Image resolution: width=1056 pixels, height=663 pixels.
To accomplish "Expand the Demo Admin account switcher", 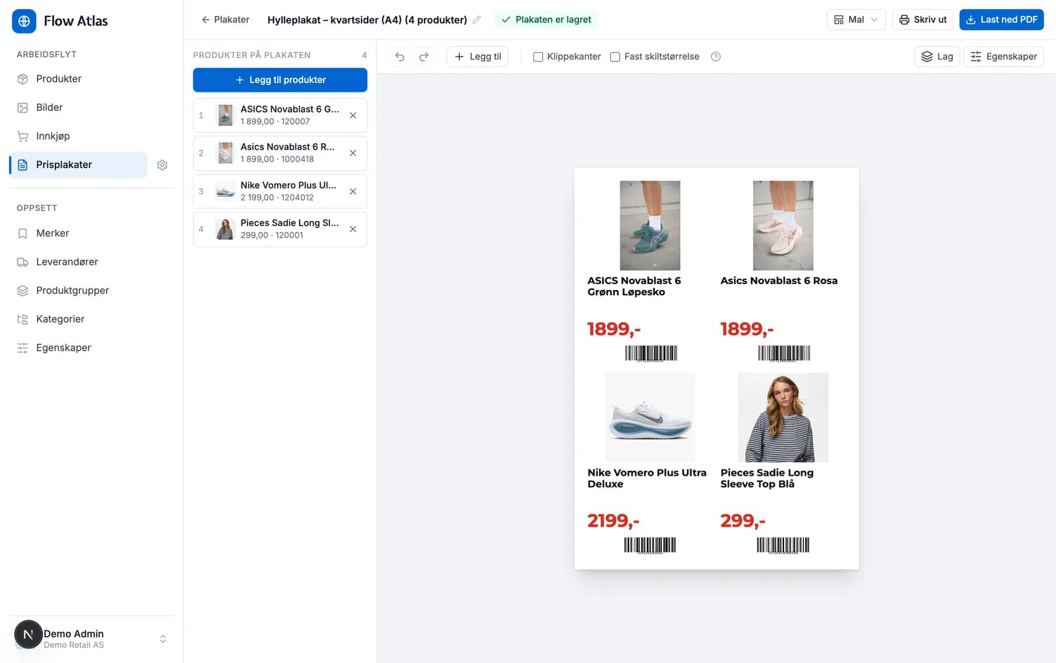I will click(x=163, y=639).
